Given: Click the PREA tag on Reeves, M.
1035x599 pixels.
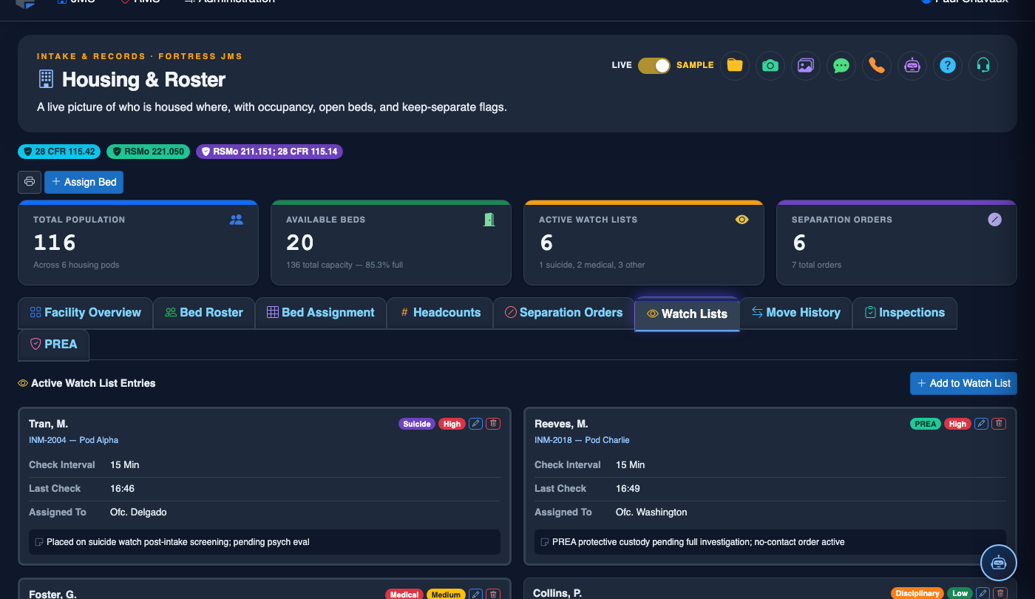Looking at the screenshot, I should (925, 424).
